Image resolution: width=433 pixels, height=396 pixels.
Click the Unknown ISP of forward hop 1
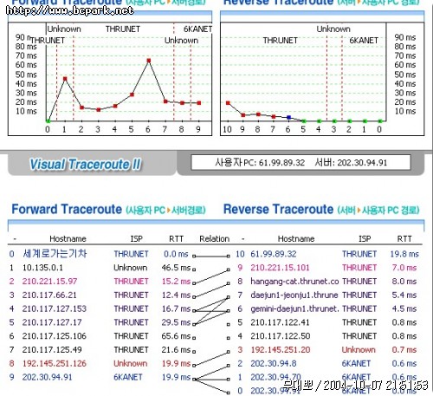(x=131, y=268)
